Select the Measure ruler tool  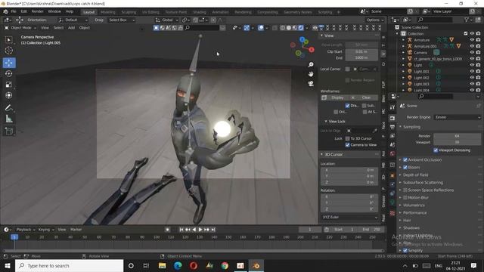[x=8, y=119]
